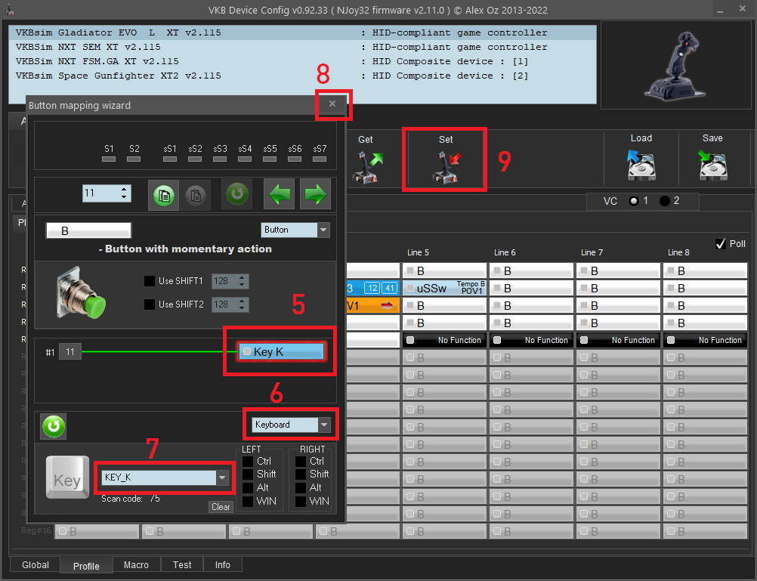757x581 pixels.
Task: Click the green pushbutton image
Action: 81,293
